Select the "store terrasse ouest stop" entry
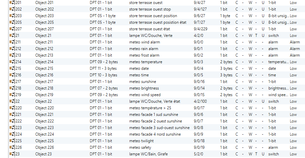Screen dimensions: 305x158 [150, 9]
